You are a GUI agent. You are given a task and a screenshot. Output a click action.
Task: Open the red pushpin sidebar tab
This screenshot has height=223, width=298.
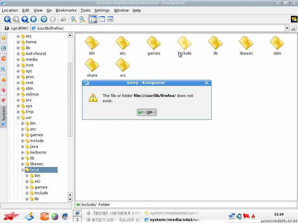click(x=3, y=100)
